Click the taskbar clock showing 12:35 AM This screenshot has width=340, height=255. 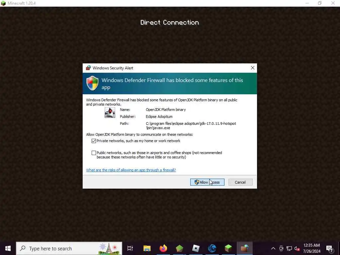tap(311, 248)
